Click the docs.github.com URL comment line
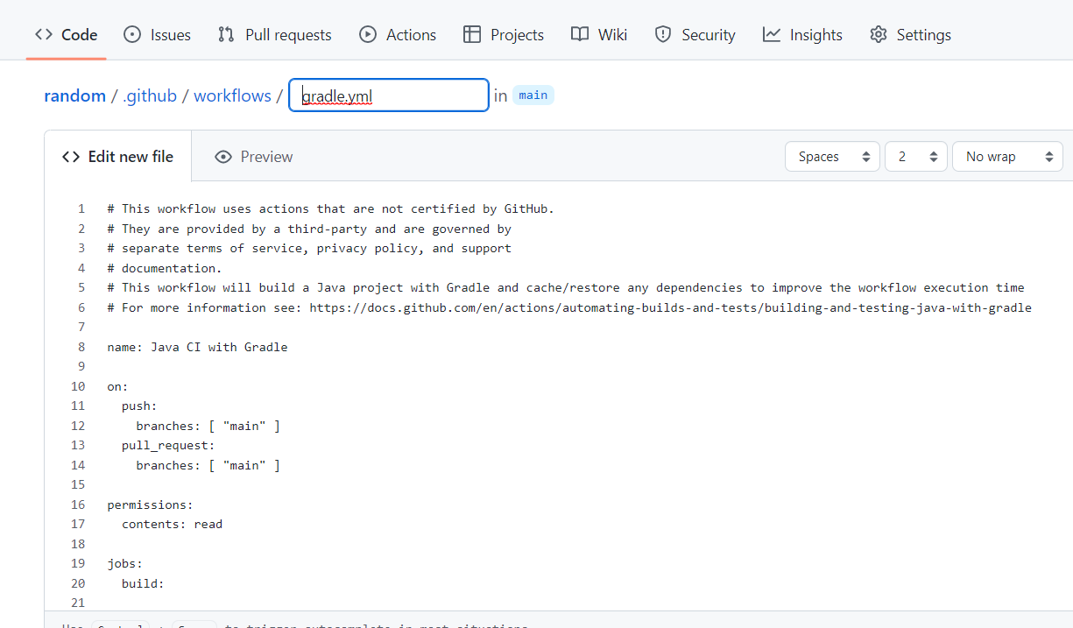This screenshot has width=1073, height=628. pyautogui.click(x=569, y=307)
